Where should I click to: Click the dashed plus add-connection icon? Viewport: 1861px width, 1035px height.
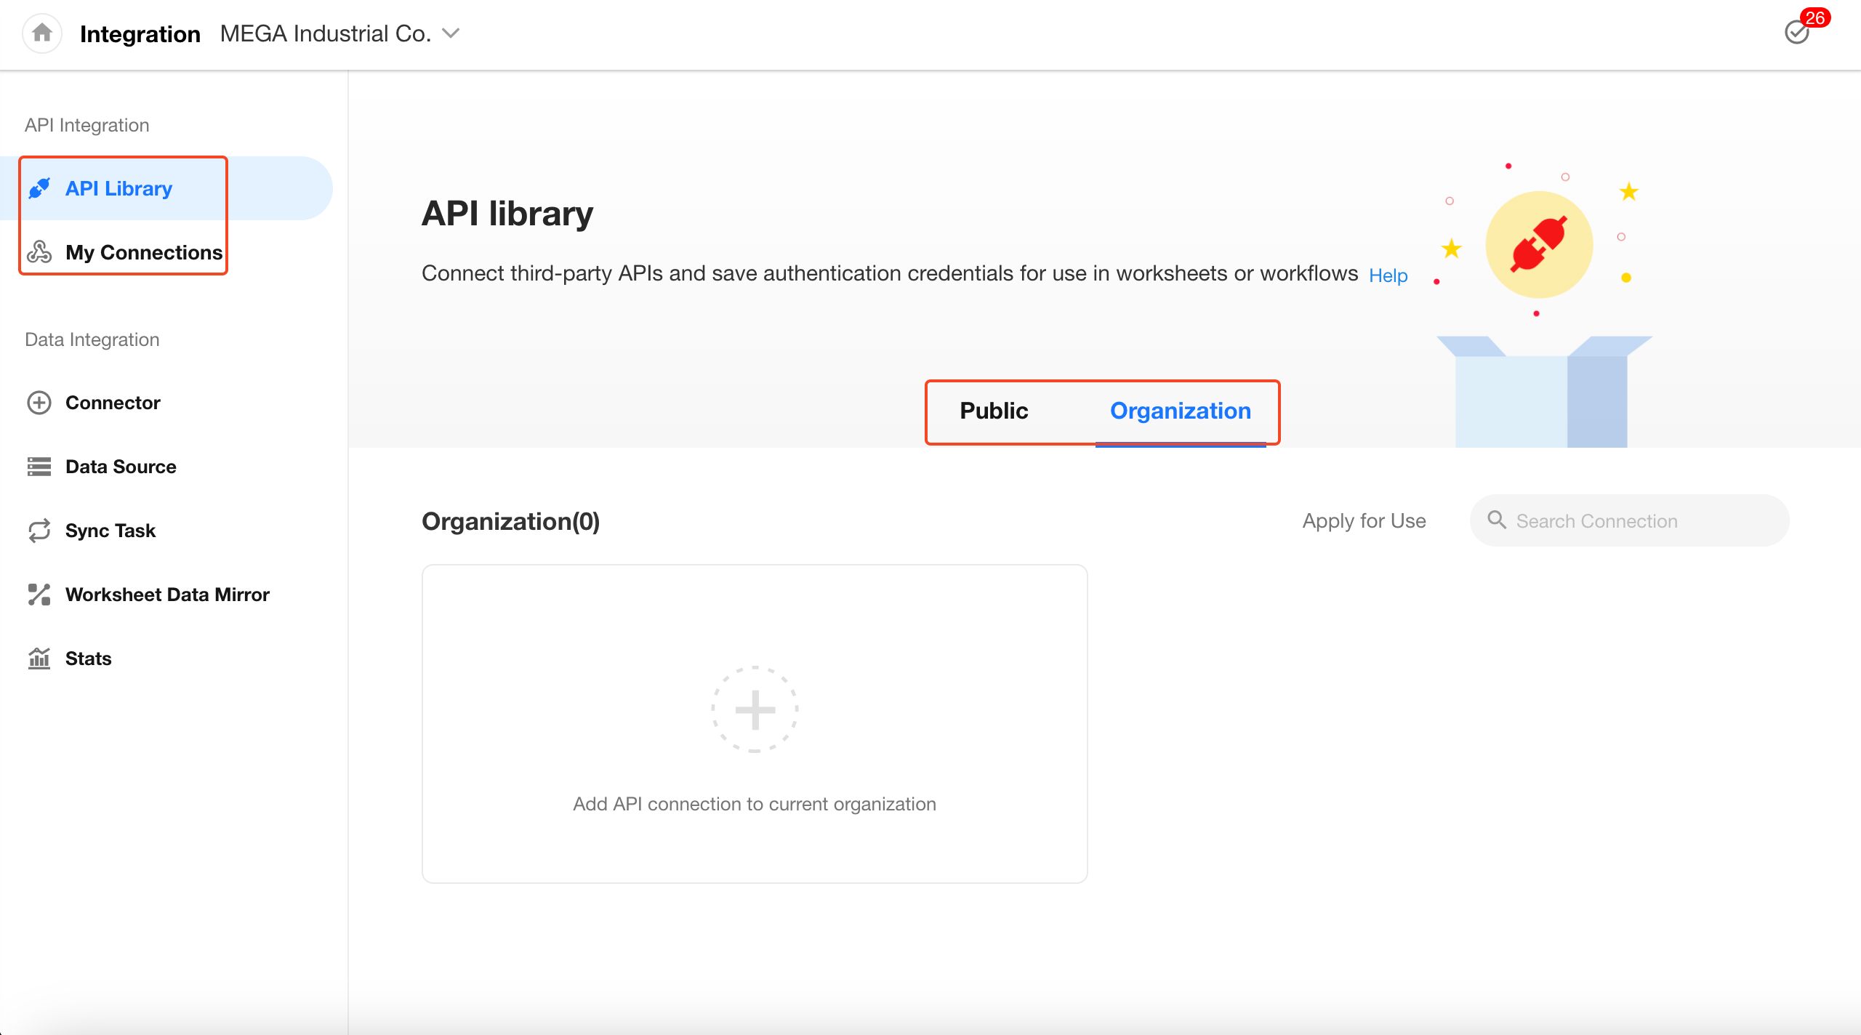click(755, 709)
